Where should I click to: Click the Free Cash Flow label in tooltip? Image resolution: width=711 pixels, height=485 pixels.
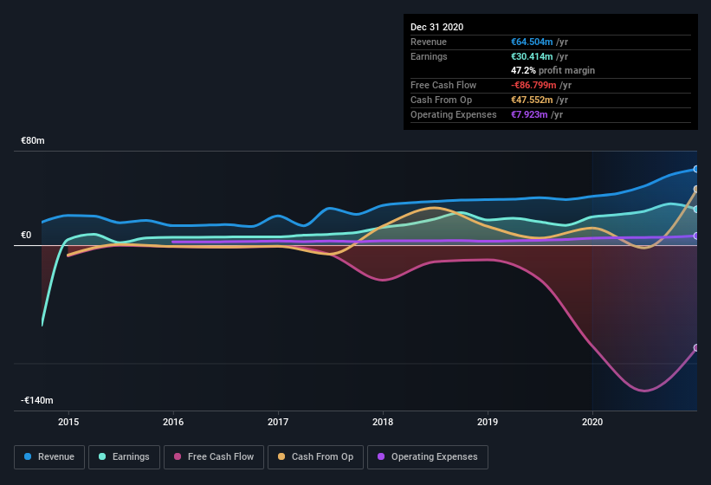(x=443, y=85)
